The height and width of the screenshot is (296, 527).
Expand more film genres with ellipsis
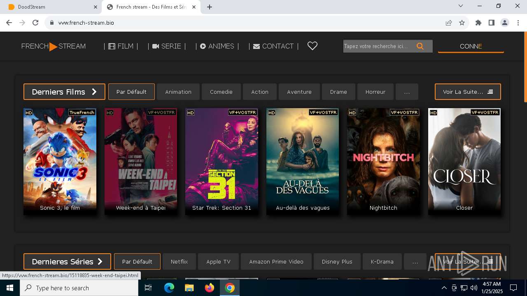click(x=407, y=92)
